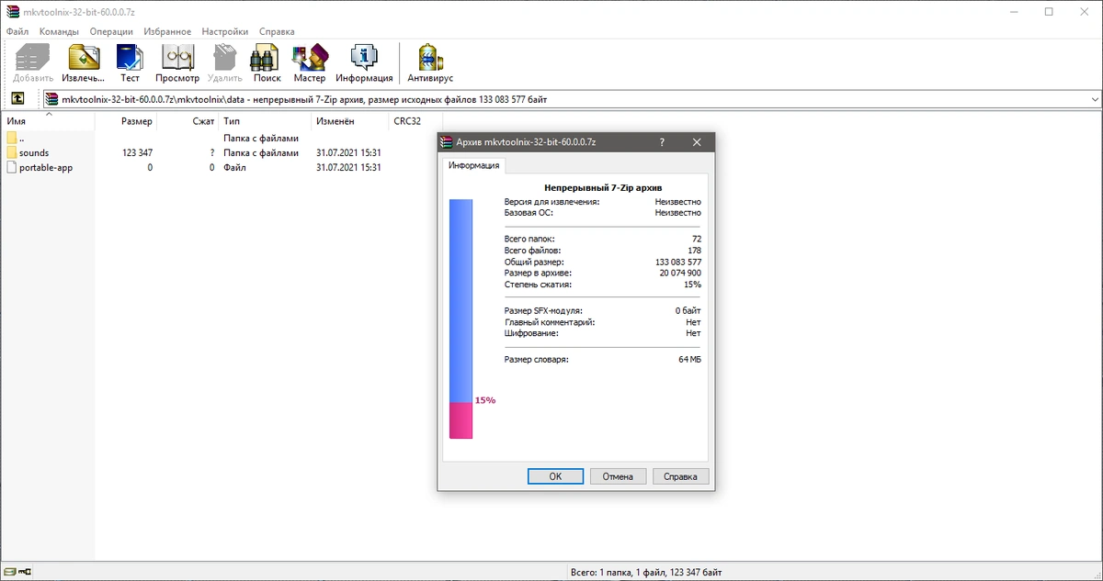Image resolution: width=1103 pixels, height=581 pixels.
Task: Click the sounds folder icon
Action: [11, 152]
